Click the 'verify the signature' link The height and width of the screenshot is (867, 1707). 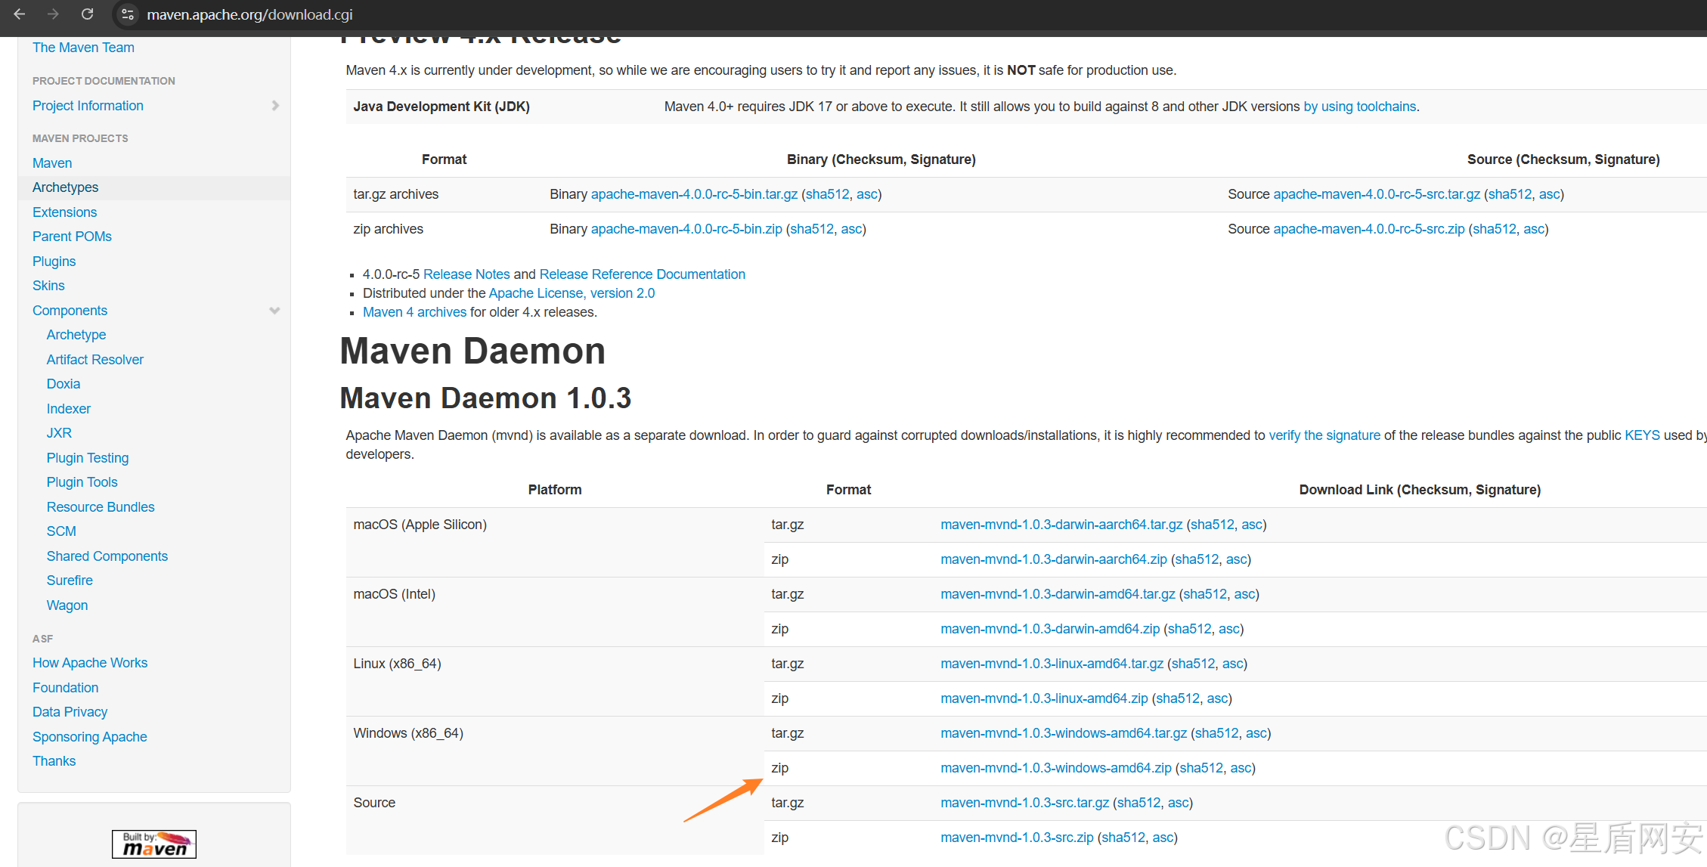[1324, 435]
